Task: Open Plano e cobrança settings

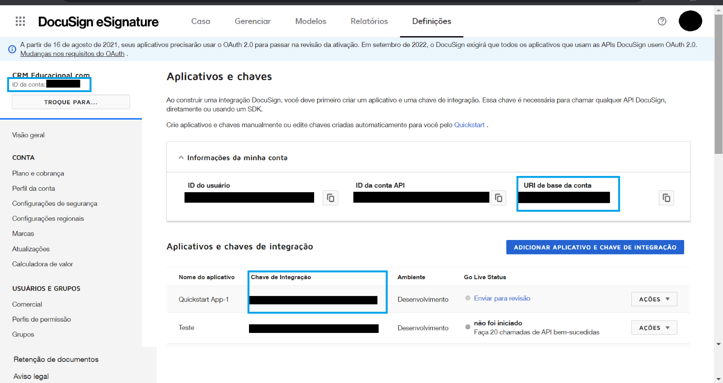Action: tap(38, 173)
